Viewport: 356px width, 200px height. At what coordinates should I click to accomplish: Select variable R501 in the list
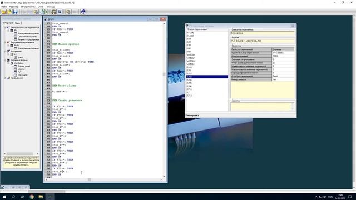pos(189,52)
